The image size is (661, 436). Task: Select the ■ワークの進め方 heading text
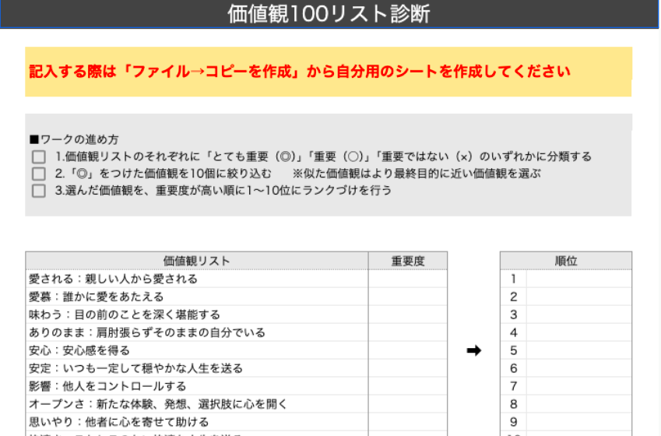click(74, 140)
